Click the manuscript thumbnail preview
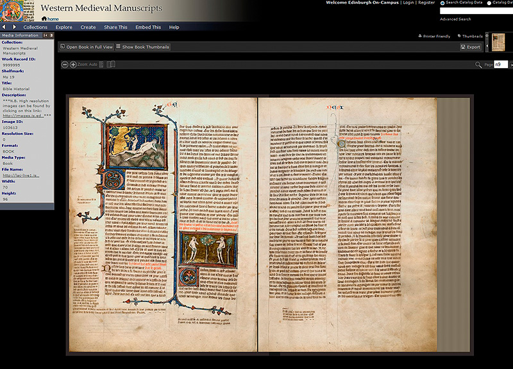 (498, 42)
